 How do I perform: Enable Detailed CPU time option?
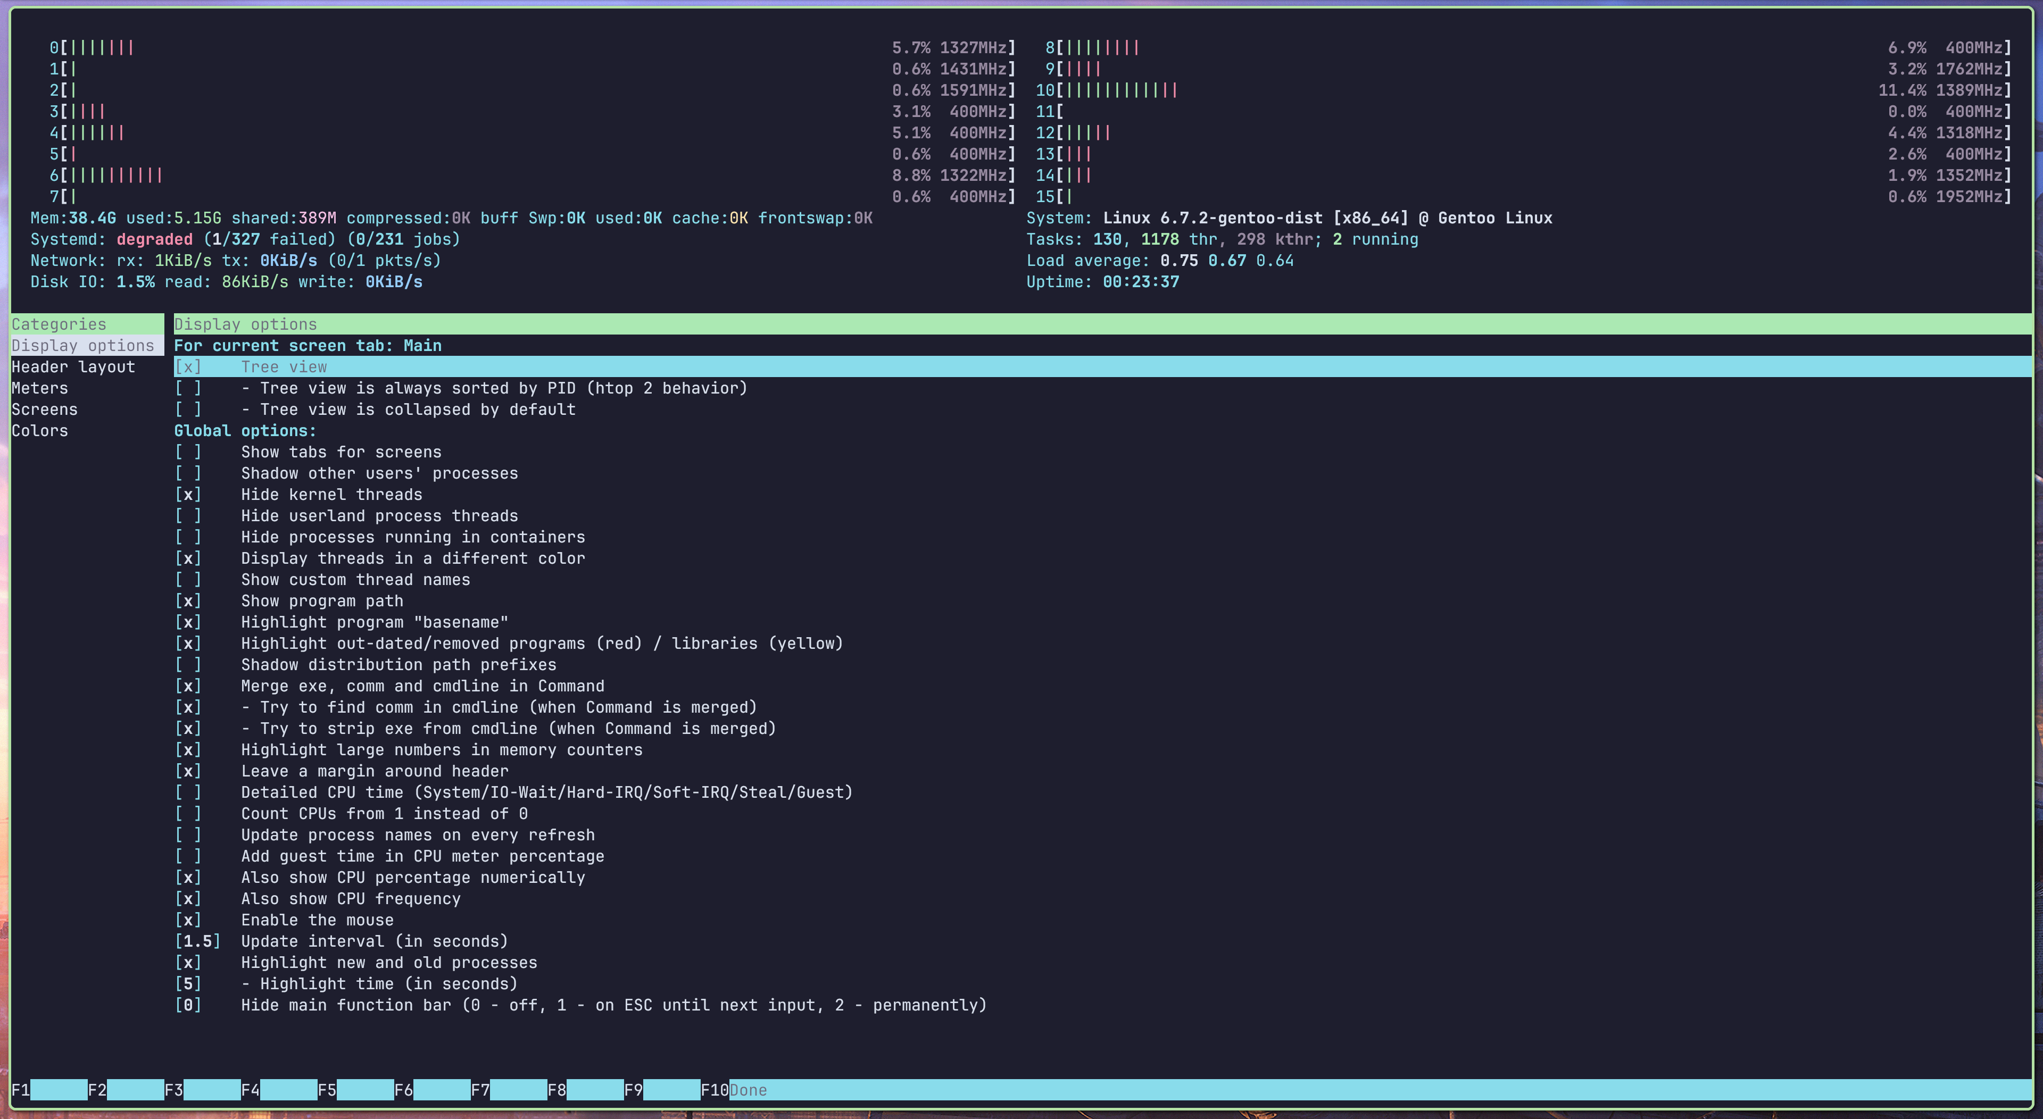188,792
